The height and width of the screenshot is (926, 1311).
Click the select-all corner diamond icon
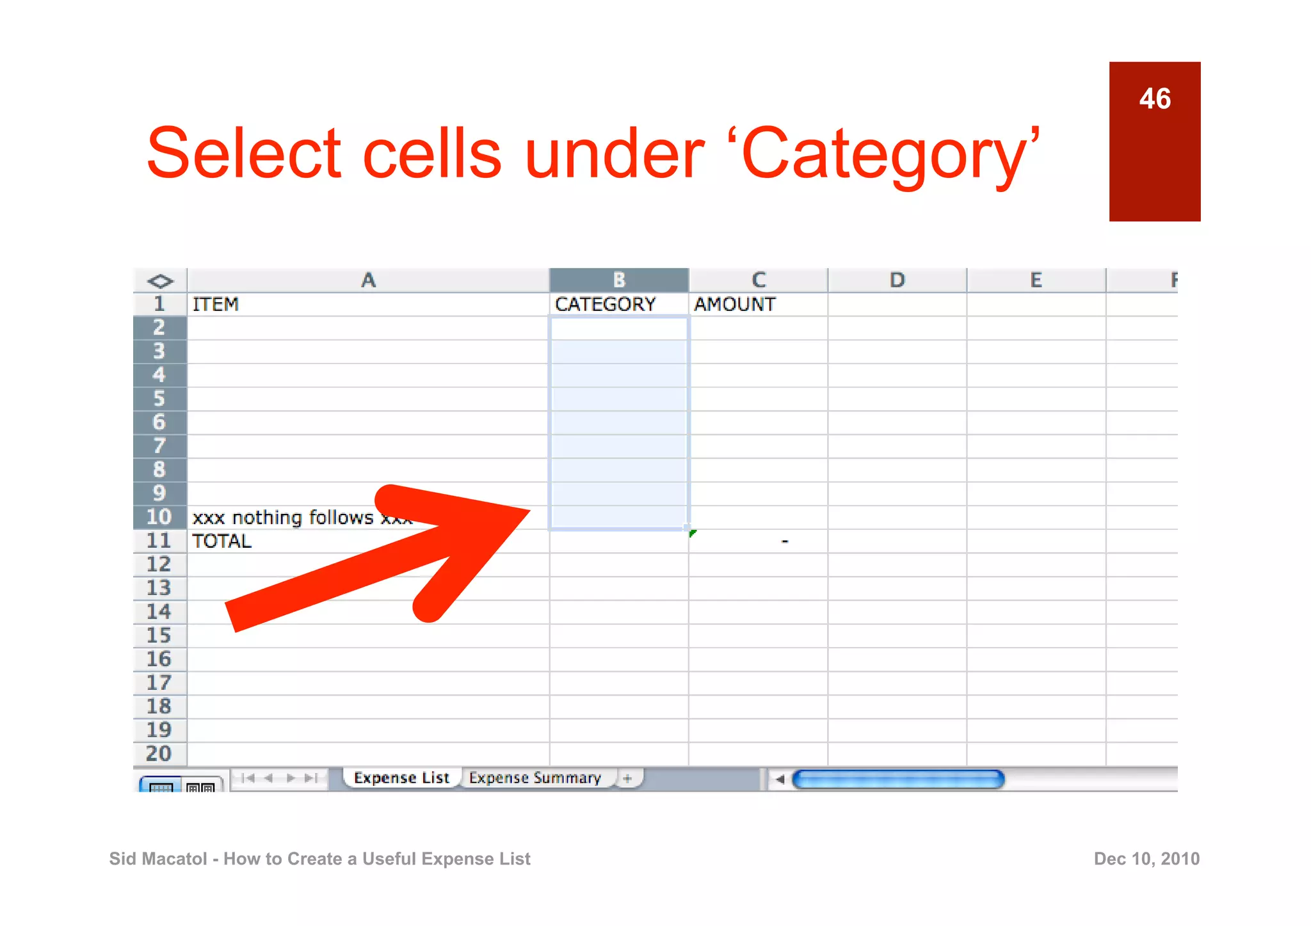coord(160,281)
